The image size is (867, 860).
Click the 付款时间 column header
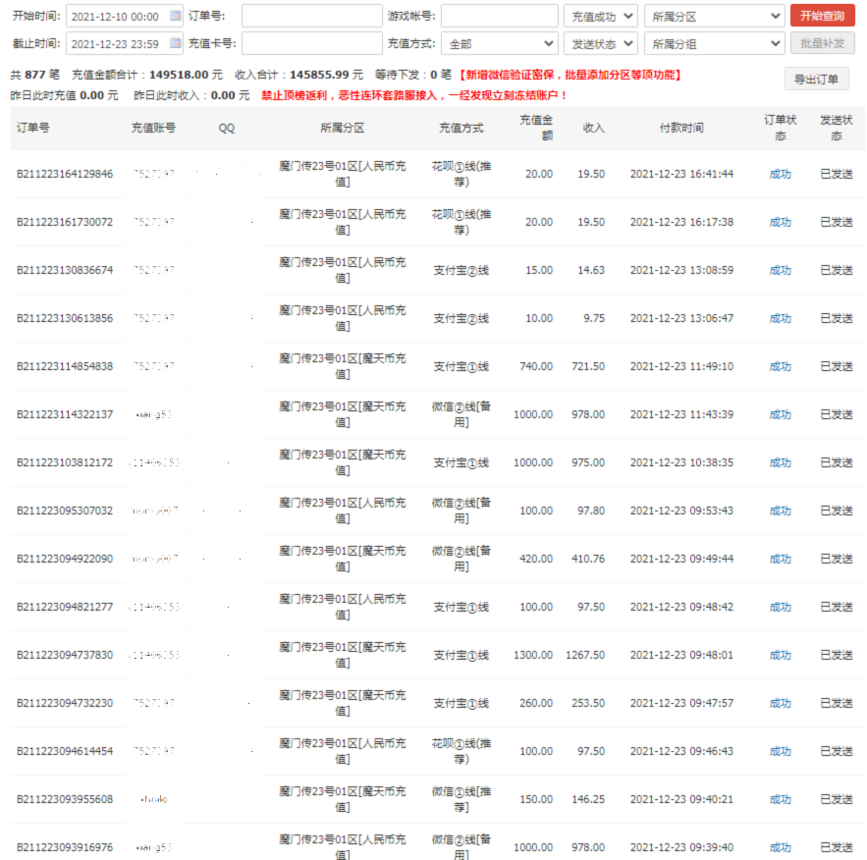coord(681,128)
